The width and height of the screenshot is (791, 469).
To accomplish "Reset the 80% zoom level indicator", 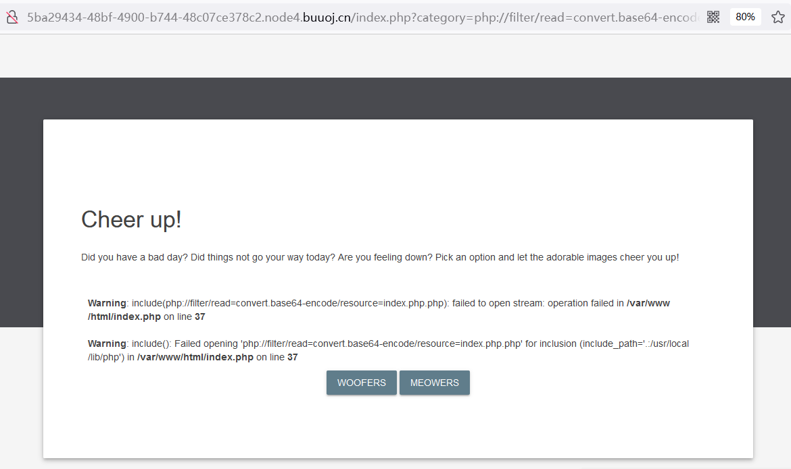I will tap(745, 17).
